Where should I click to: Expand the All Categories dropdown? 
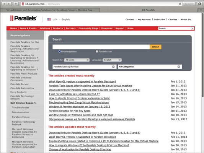[150, 67]
